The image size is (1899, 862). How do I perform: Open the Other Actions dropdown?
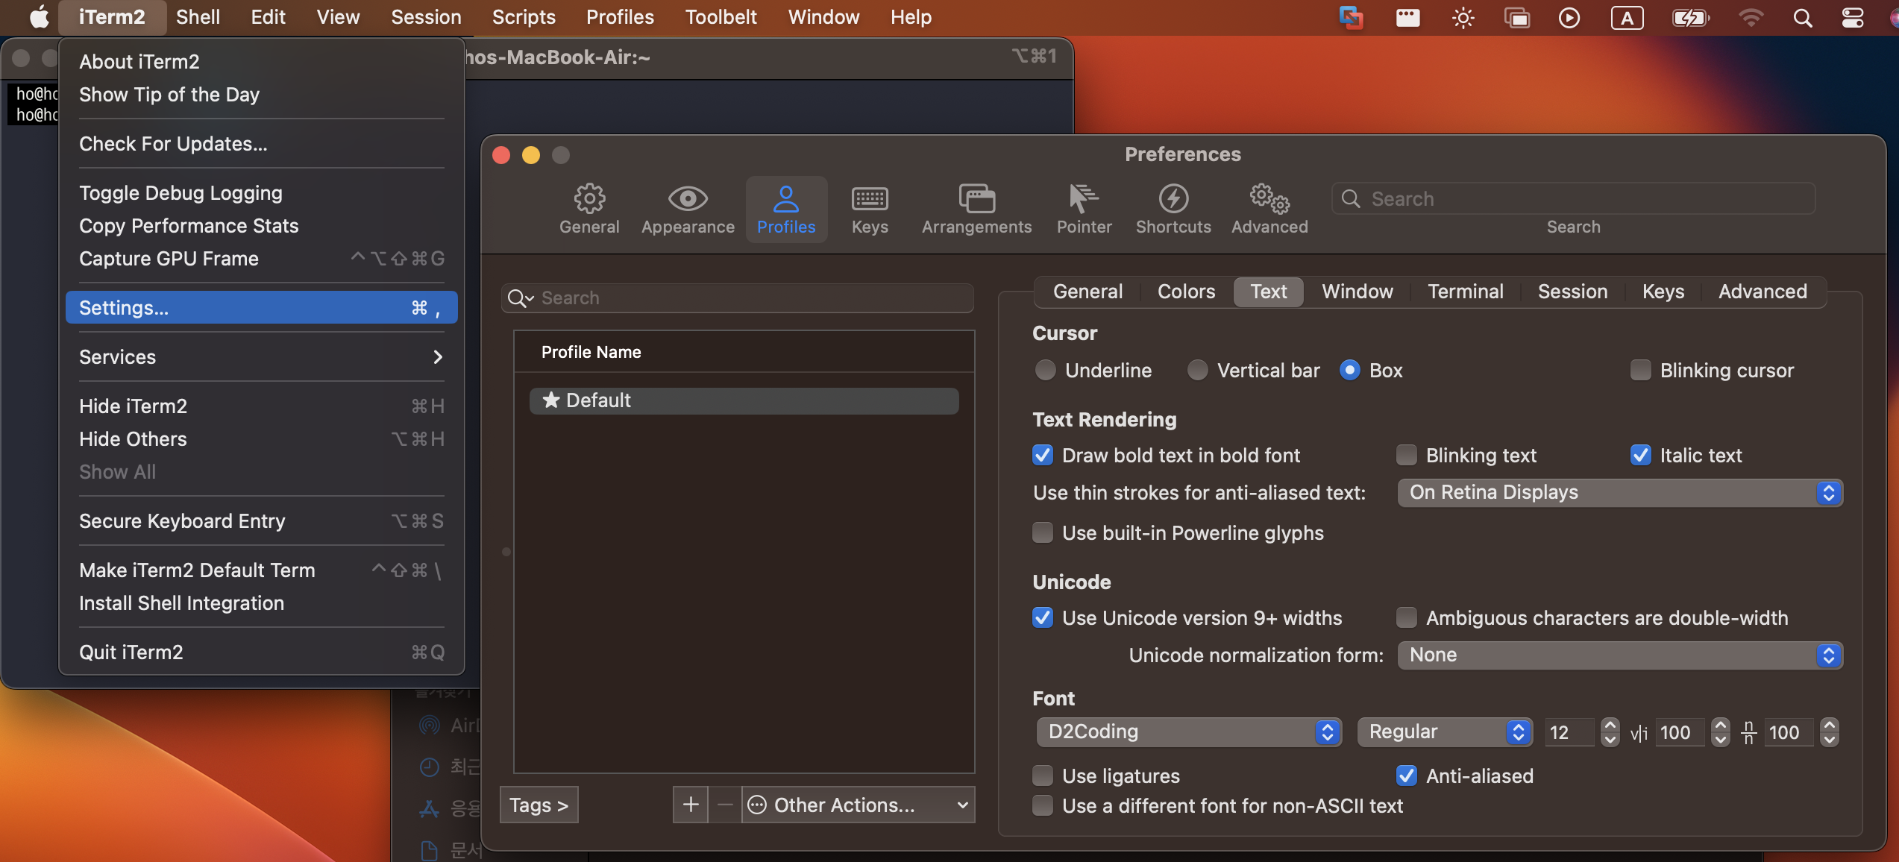[x=858, y=805]
